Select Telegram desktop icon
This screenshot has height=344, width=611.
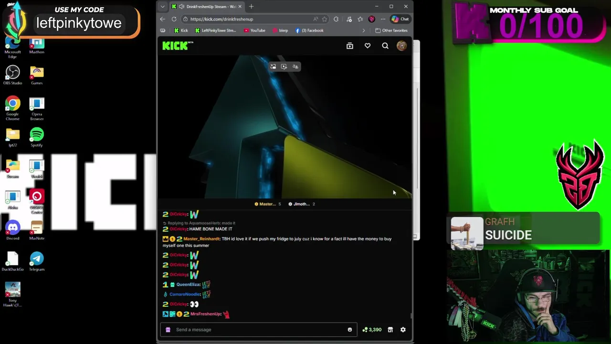[37, 262]
